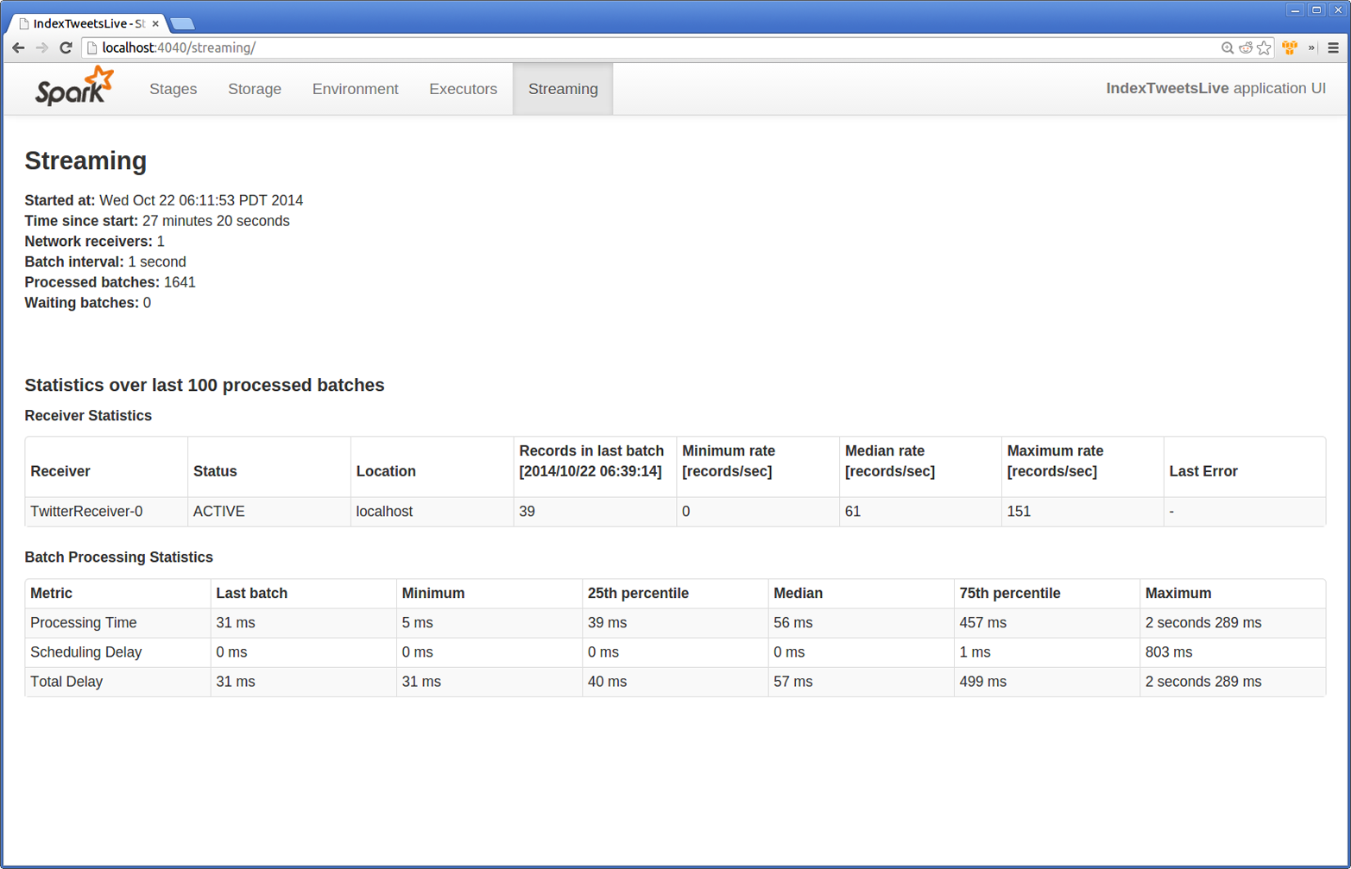1351x869 pixels.
Task: Close the IndexTweetsLive browser tab
Action: 155,23
